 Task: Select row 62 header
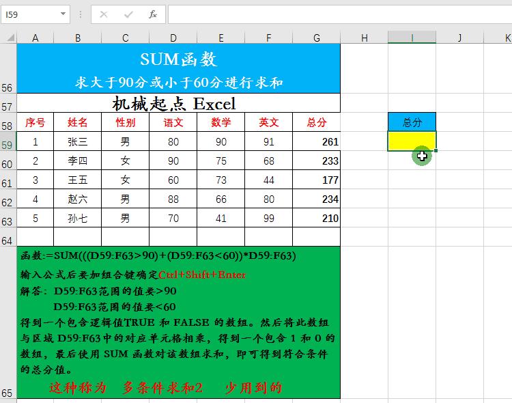point(8,199)
